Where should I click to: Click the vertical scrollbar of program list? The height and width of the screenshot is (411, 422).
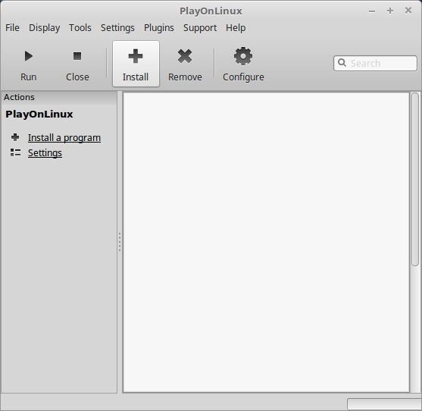[x=415, y=180]
